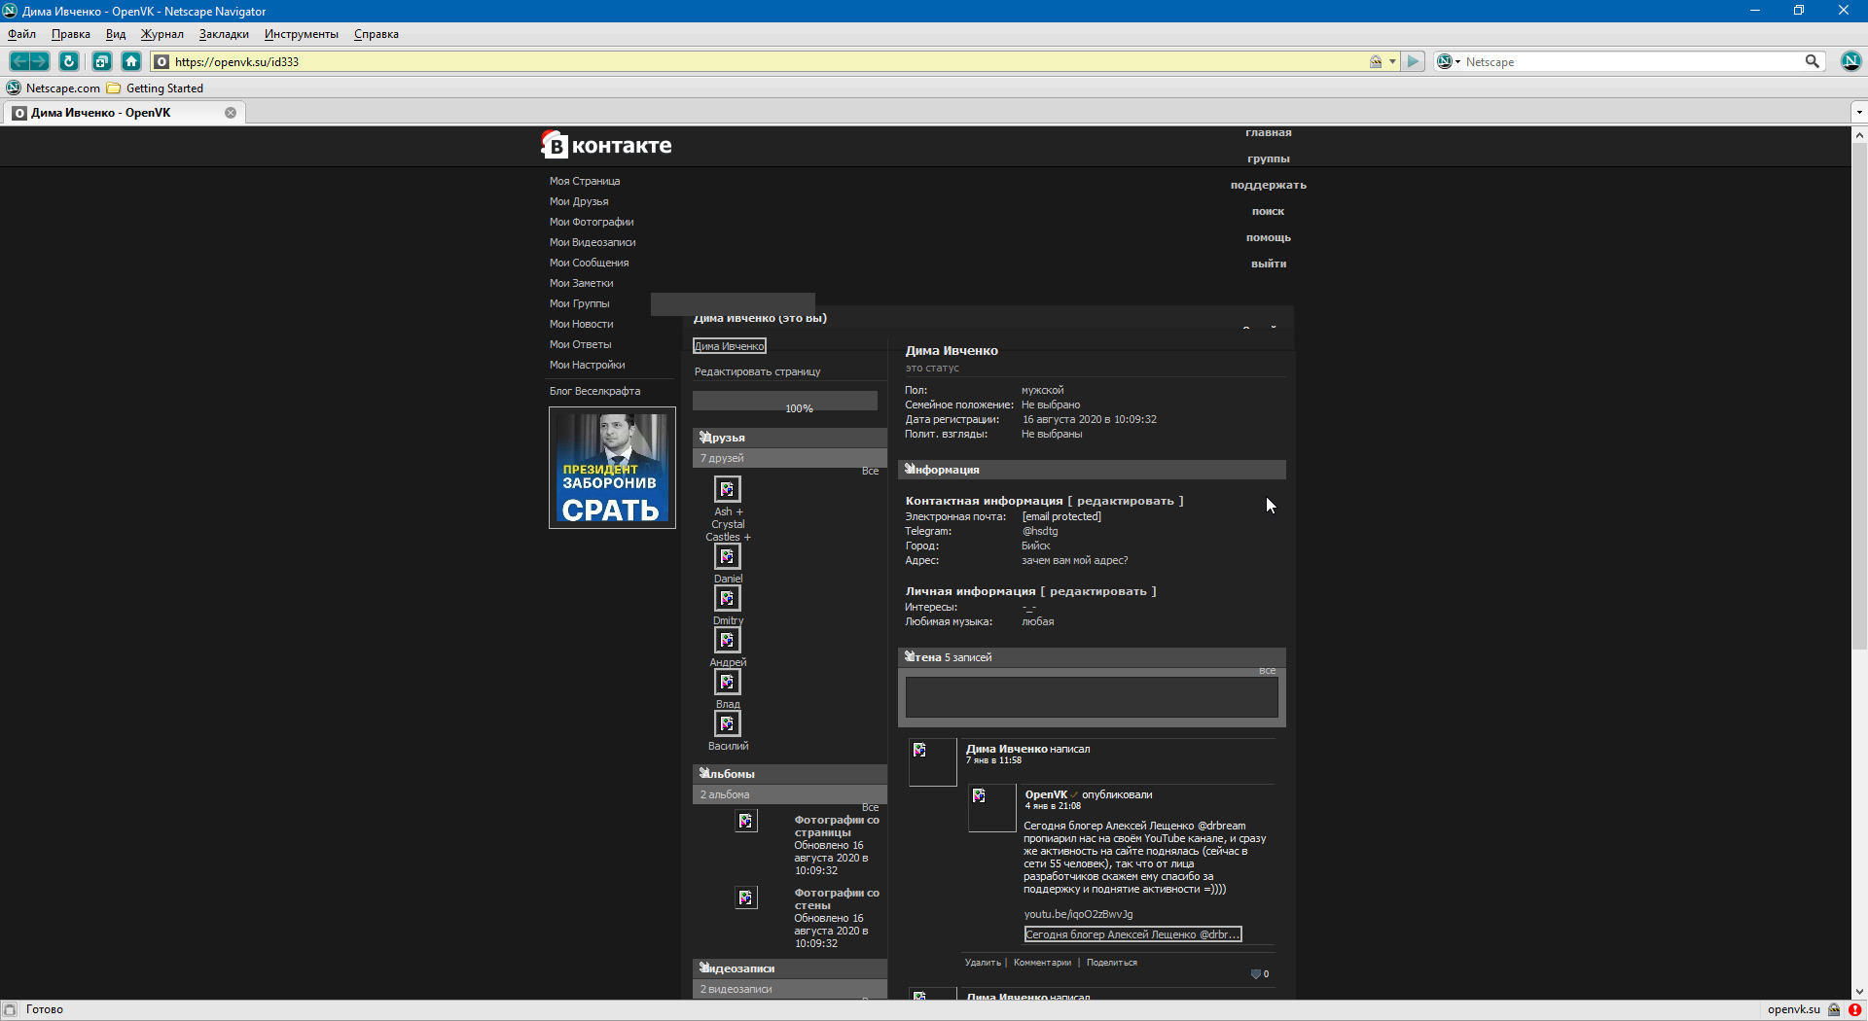Viewport: 1868px width, 1021px height.
Task: Open the Закладки menu
Action: pyautogui.click(x=224, y=34)
